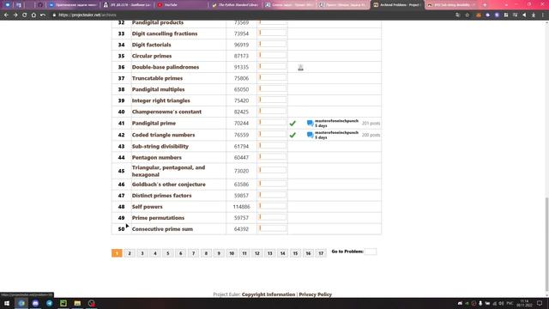Viewport: 549px width, 309px height.
Task: Open the browser downloads arrow icon
Action: coord(534,15)
